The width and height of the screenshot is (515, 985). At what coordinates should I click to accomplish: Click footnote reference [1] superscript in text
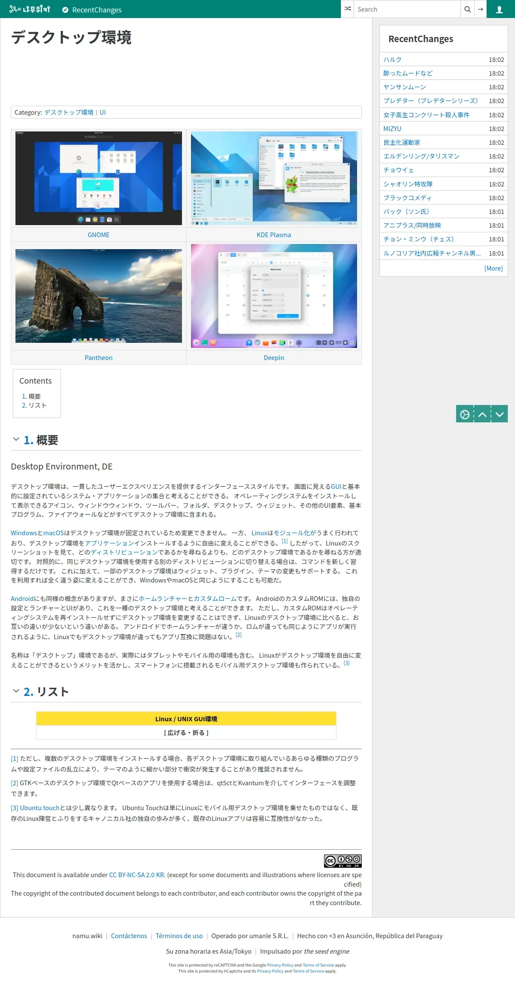(x=285, y=541)
